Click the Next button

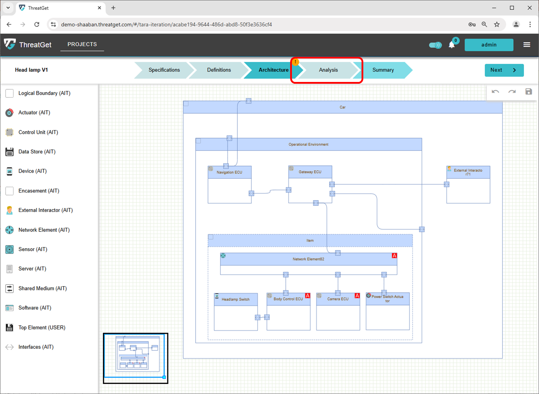(x=504, y=70)
